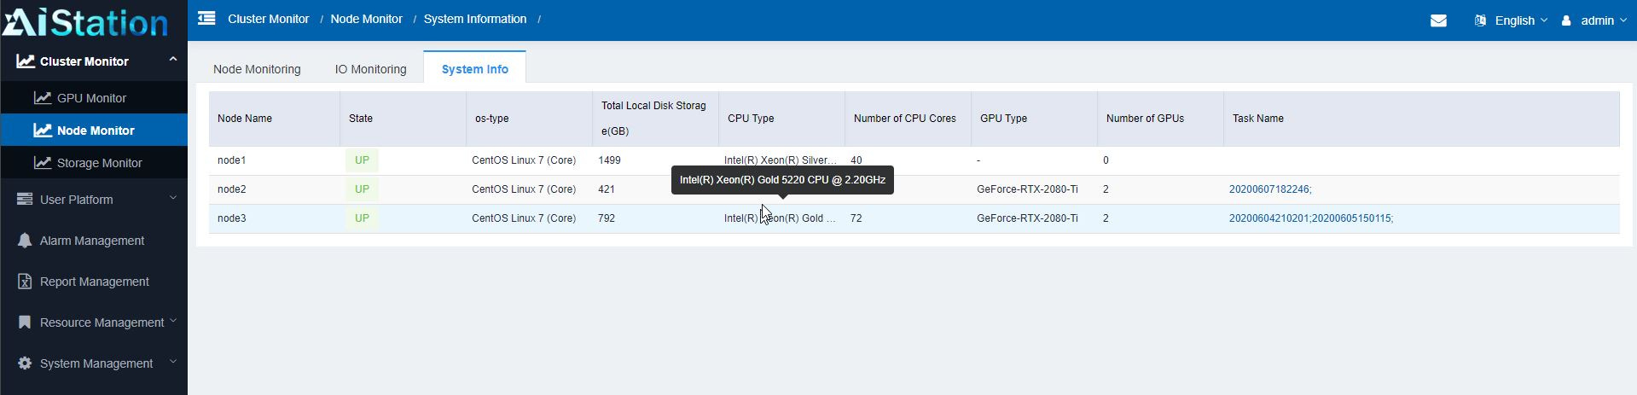Click the Alarm Management bell icon
This screenshot has height=395, width=1637.
pyautogui.click(x=25, y=241)
